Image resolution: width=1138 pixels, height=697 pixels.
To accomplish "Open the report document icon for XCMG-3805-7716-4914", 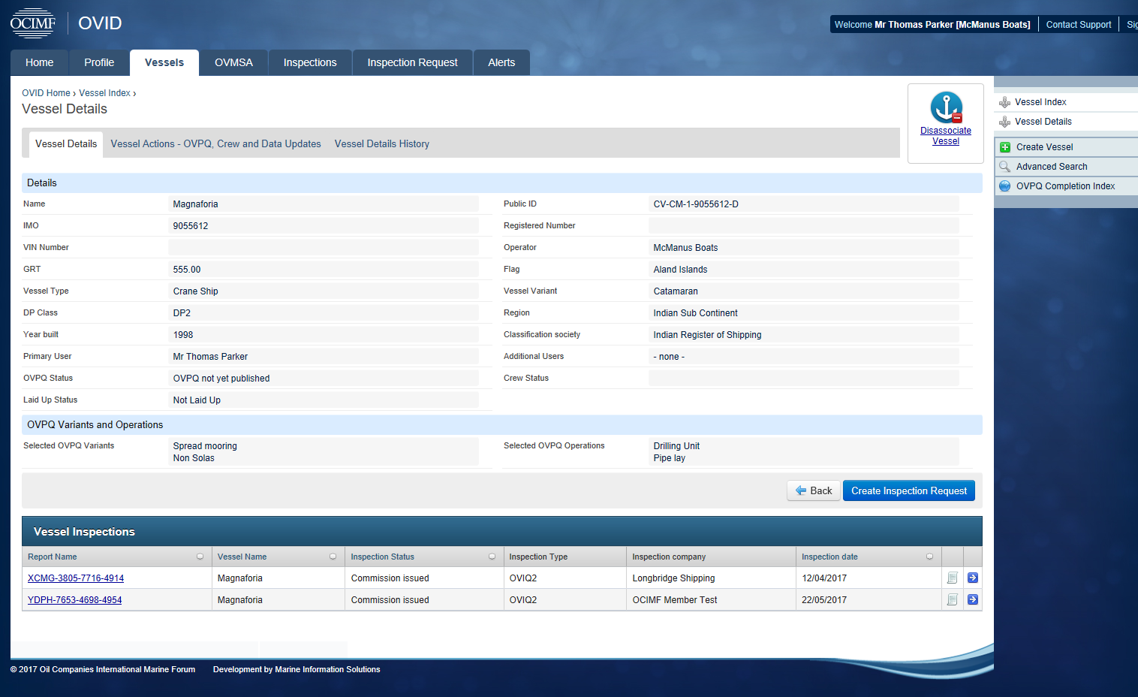I will pos(952,578).
